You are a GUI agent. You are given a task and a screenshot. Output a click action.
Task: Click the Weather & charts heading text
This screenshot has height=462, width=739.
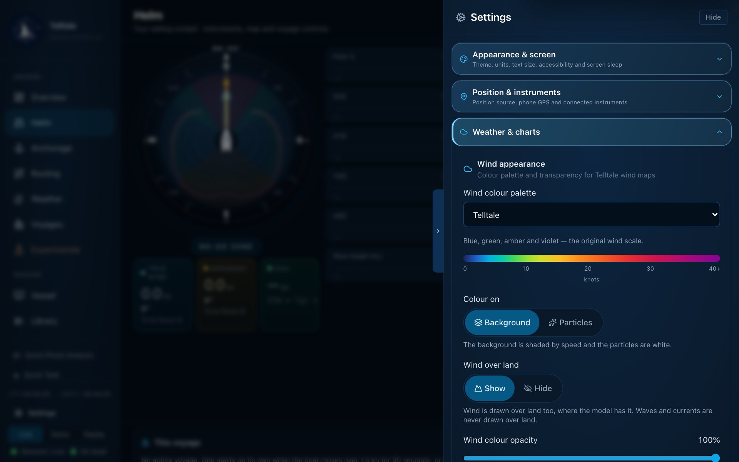pos(506,132)
